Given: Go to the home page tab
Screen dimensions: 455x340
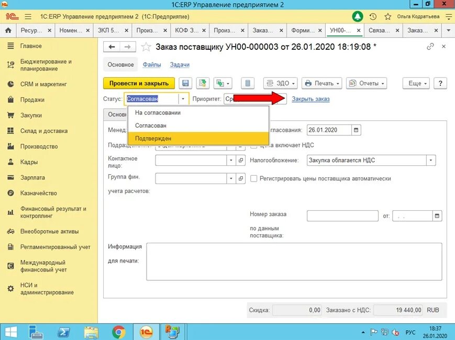Looking at the screenshot, I should [x=8, y=30].
